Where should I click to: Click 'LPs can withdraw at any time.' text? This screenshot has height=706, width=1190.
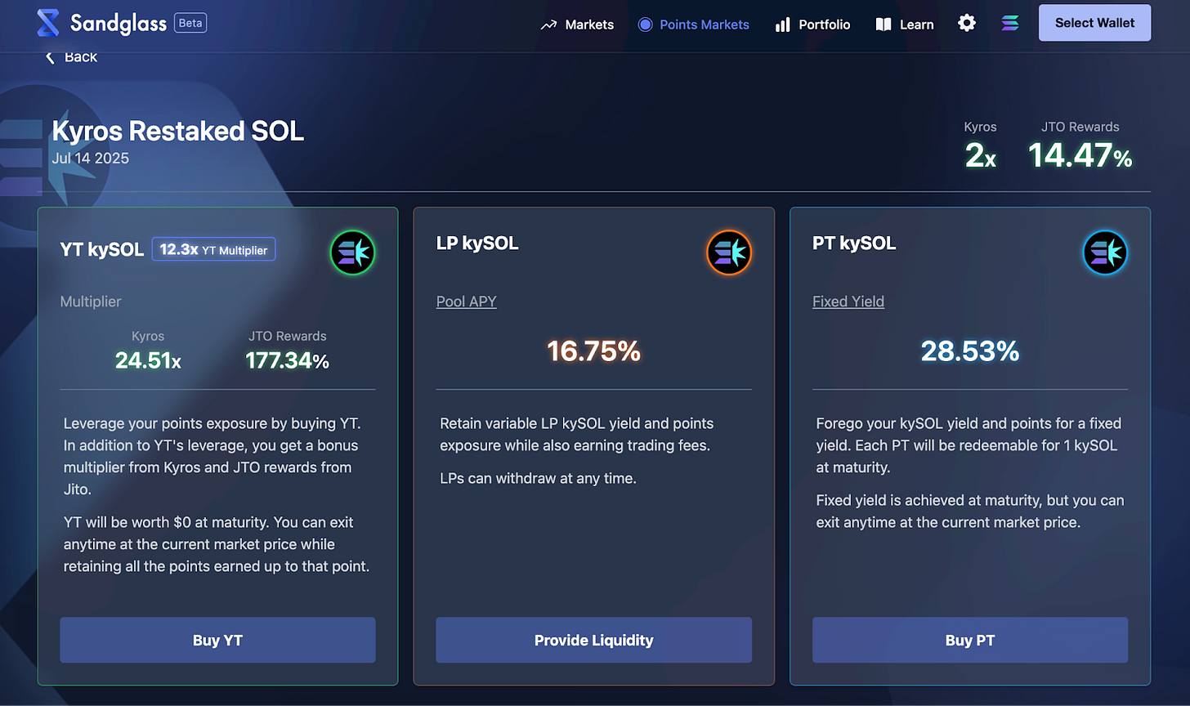538,478
